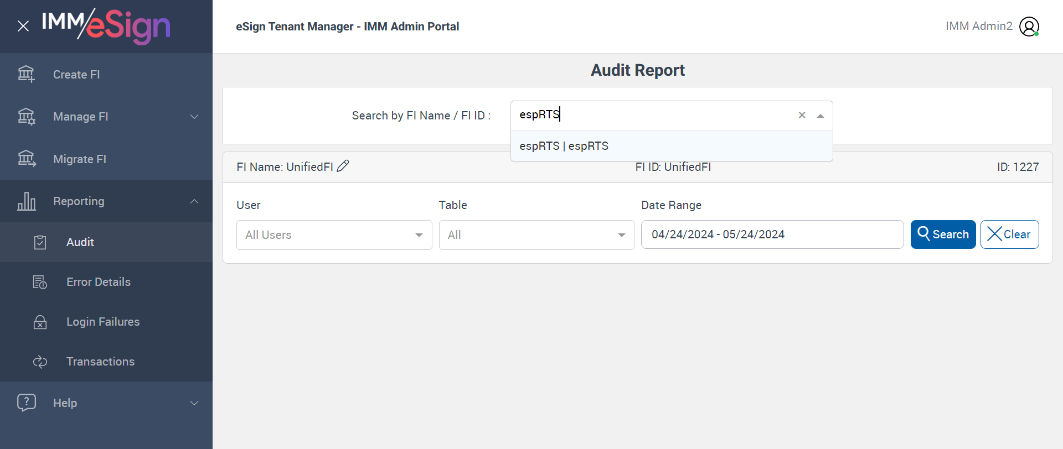Expand the Help menu chevron
The width and height of the screenshot is (1063, 449).
(x=194, y=403)
